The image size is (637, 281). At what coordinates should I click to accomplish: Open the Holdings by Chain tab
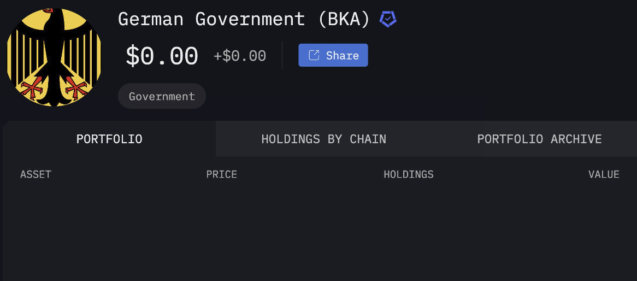[x=323, y=139]
